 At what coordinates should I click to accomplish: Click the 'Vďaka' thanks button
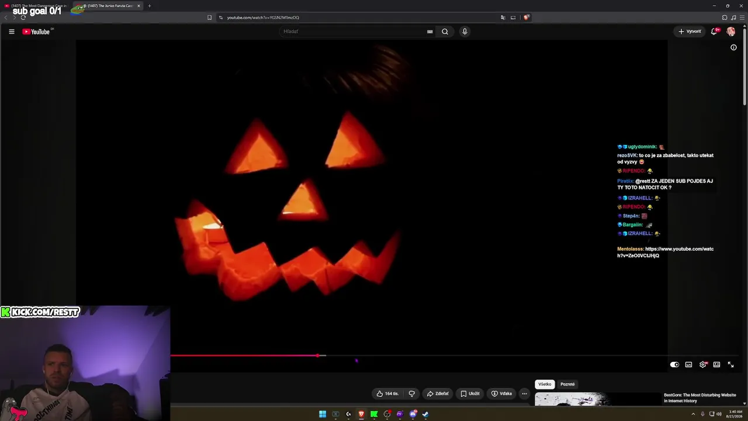coord(502,394)
